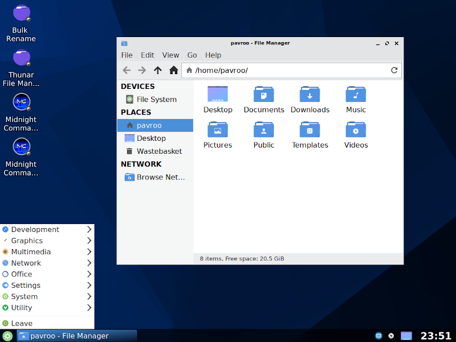The height and width of the screenshot is (342, 456).
Task: Minimize the File Manager window
Action: pos(378,43)
